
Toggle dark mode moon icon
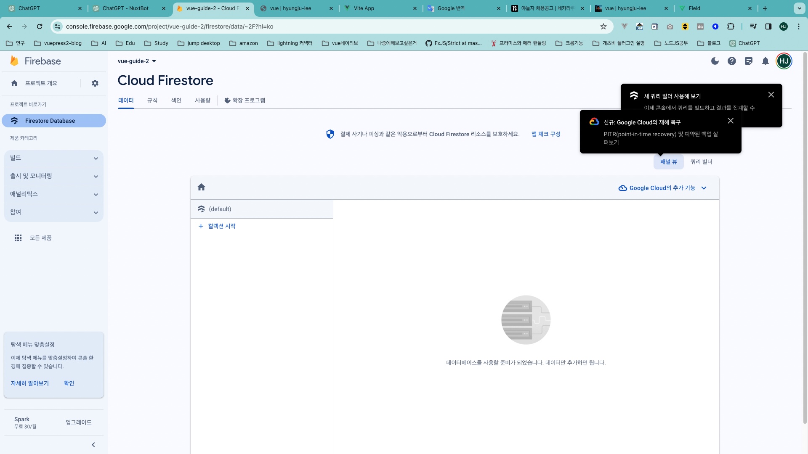[715, 61]
